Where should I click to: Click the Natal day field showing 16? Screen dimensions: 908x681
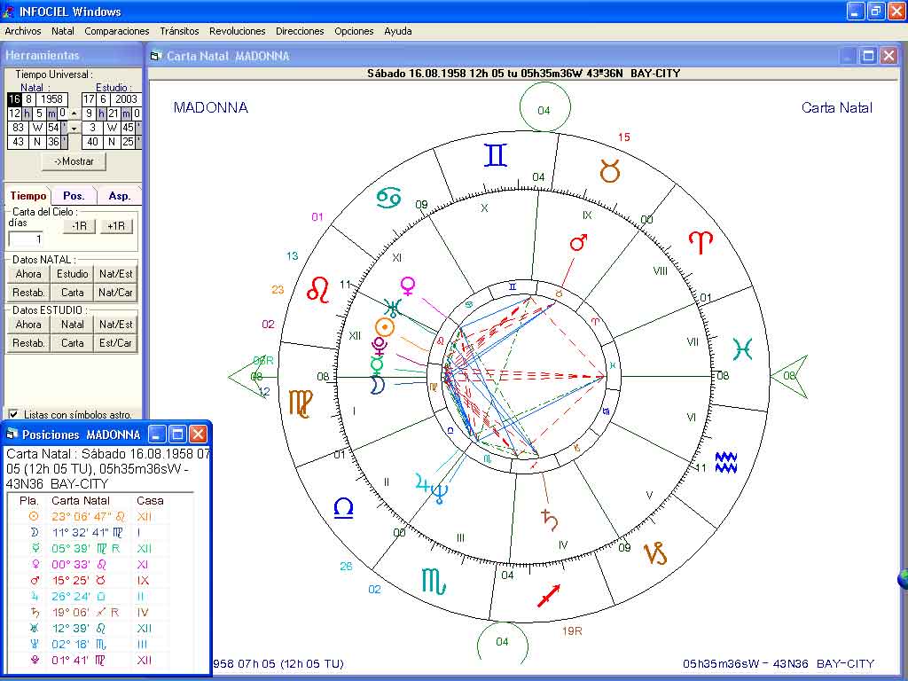[14, 99]
